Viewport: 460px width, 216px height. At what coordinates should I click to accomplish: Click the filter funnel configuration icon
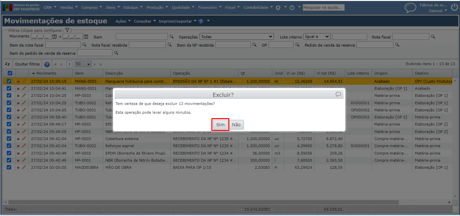point(67,30)
